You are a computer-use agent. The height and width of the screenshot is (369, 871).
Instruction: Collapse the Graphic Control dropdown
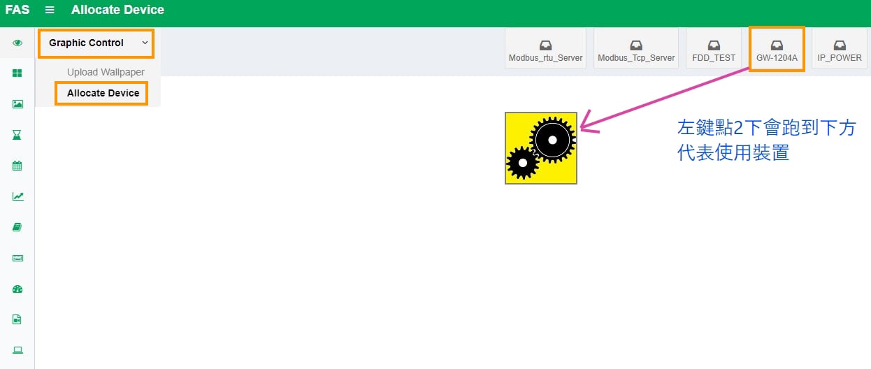click(x=96, y=43)
